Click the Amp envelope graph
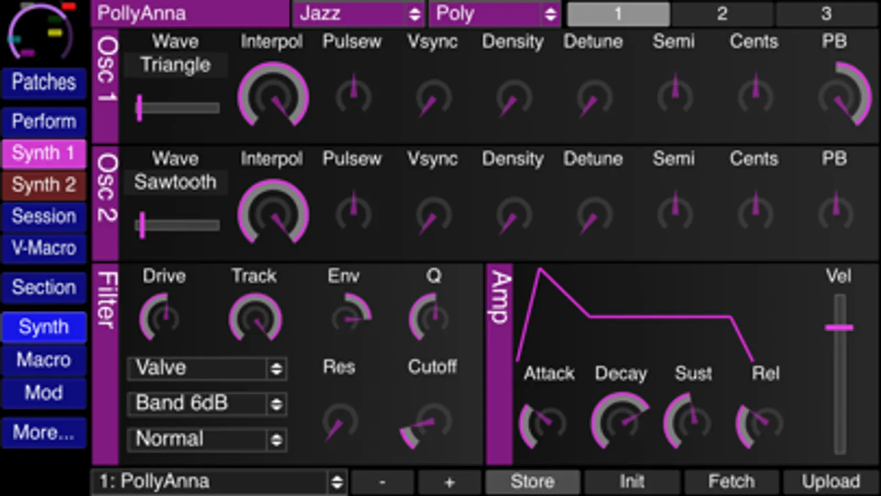This screenshot has width=881, height=496. click(635, 315)
